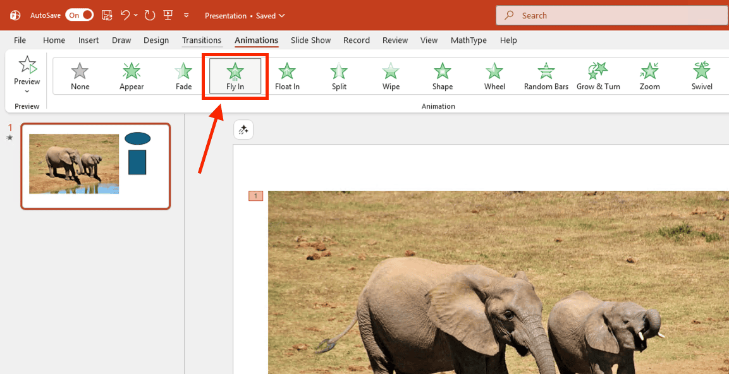Open the Quick Access Toolbar customize chevron
Image resolution: width=729 pixels, height=374 pixels.
[186, 15]
